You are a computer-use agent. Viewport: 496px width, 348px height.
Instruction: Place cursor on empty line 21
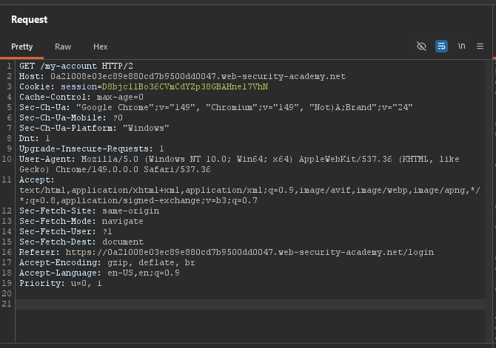coord(250,304)
